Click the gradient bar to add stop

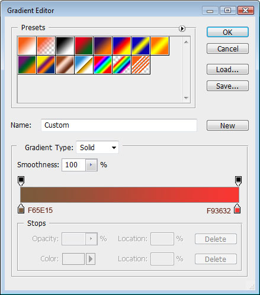130,195
